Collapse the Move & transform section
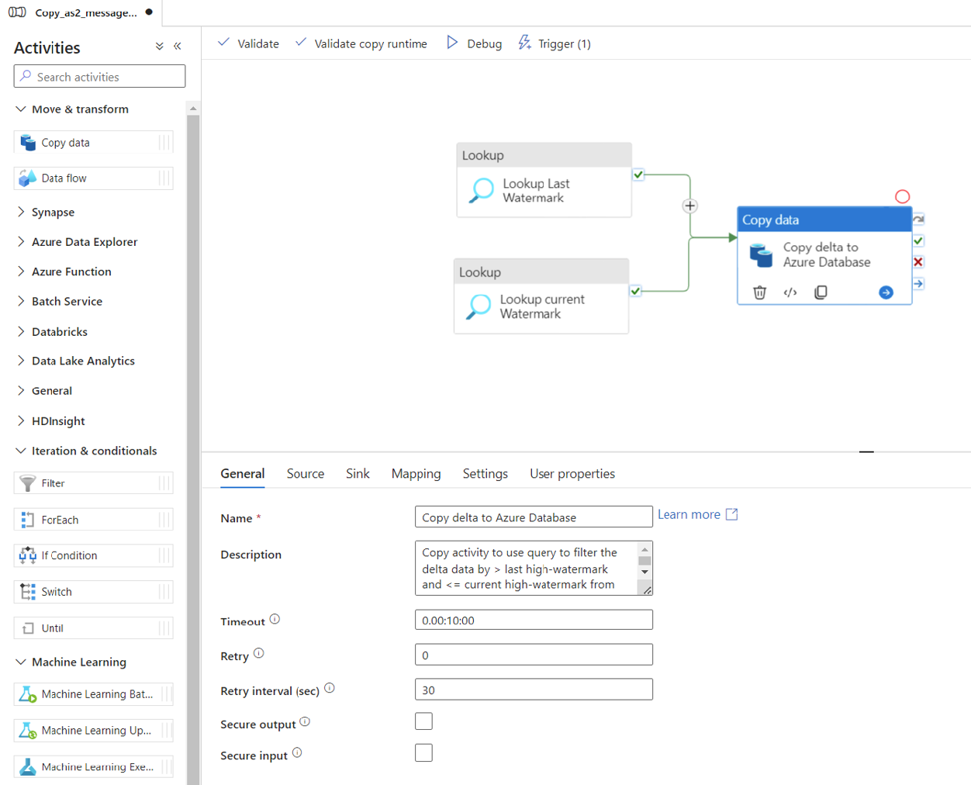 (x=21, y=109)
